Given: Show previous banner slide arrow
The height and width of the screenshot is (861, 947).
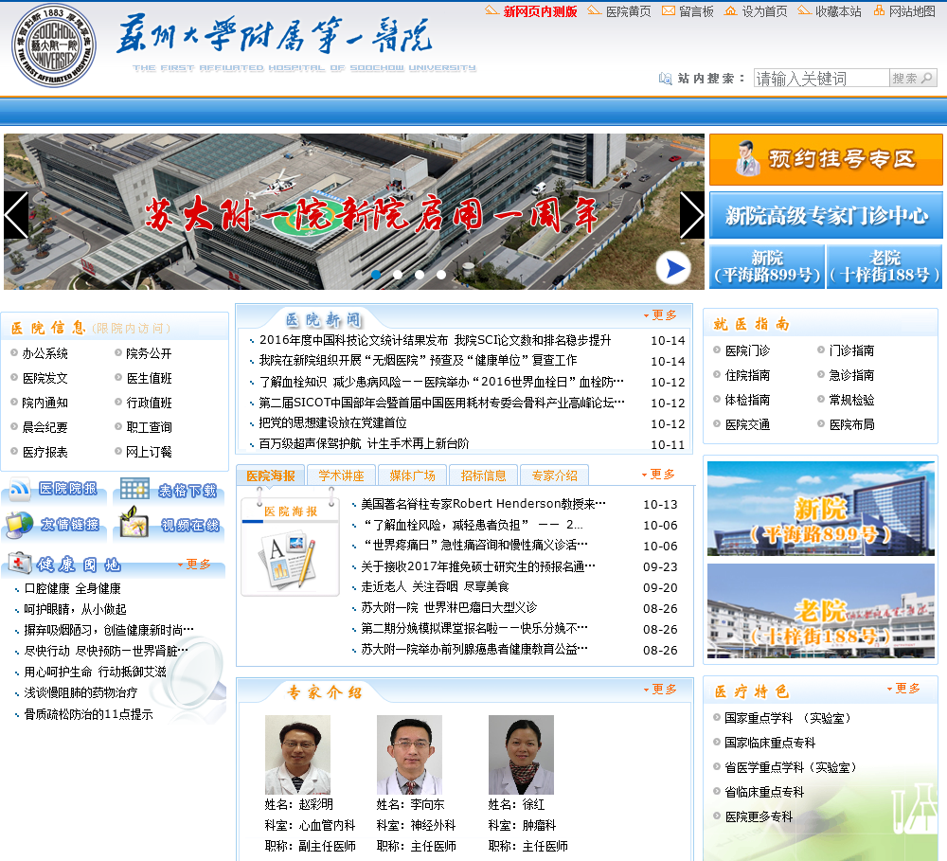Looking at the screenshot, I should point(16,215).
